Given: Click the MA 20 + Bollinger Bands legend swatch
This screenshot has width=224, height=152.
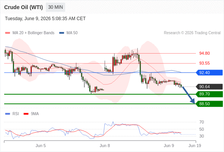Looking at the screenshot, I should 8,33.
